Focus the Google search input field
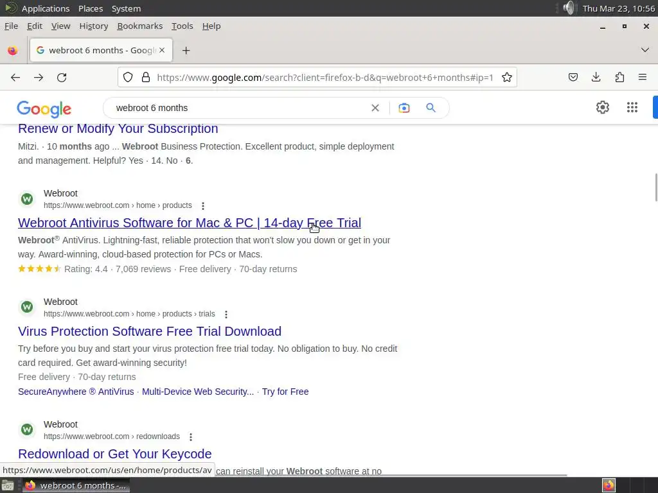This screenshot has height=493, width=658. click(x=239, y=108)
